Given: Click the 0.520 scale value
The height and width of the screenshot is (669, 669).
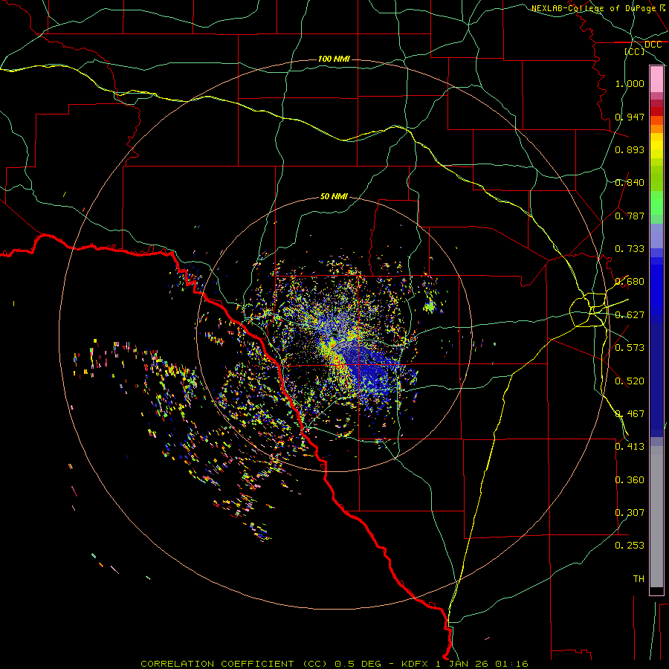Looking at the screenshot, I should click(630, 381).
